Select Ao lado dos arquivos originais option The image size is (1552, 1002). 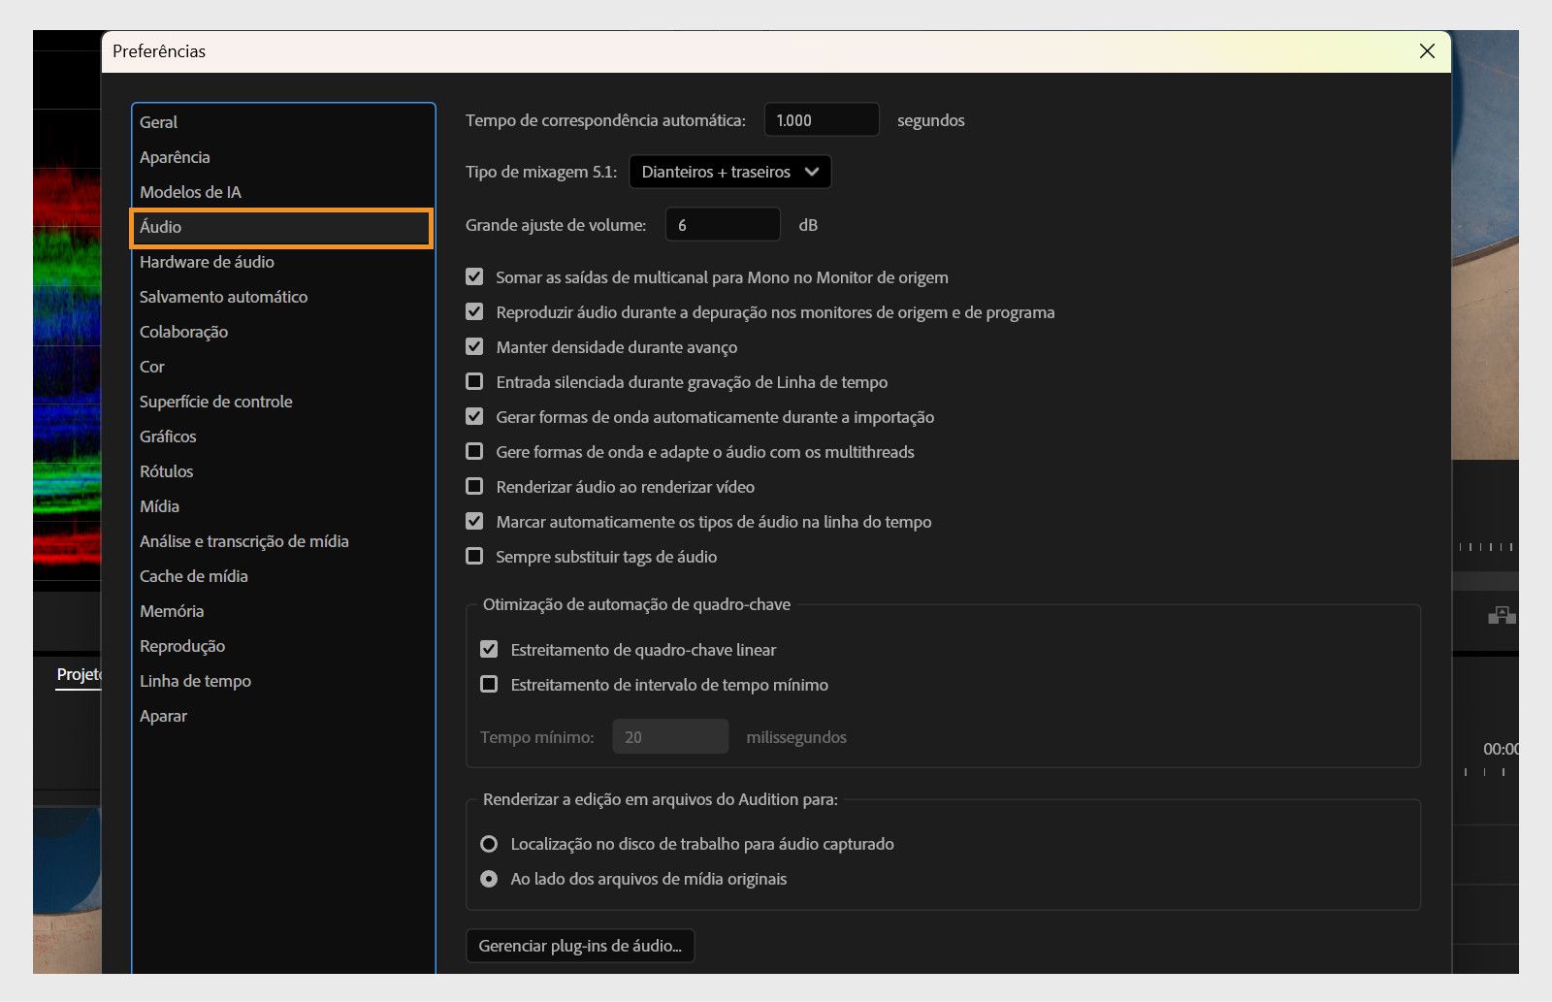(x=489, y=879)
